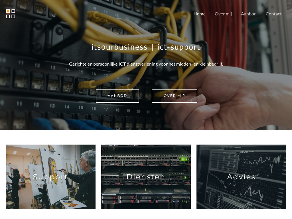Click the Support label text
This screenshot has height=219, width=292.
click(50, 177)
